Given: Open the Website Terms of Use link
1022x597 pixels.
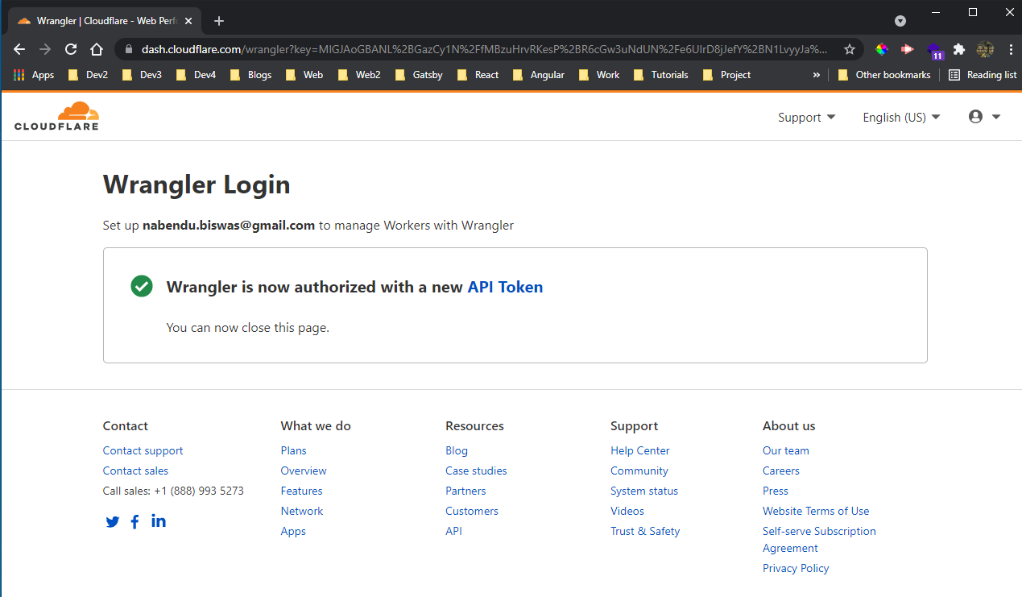Looking at the screenshot, I should (816, 511).
